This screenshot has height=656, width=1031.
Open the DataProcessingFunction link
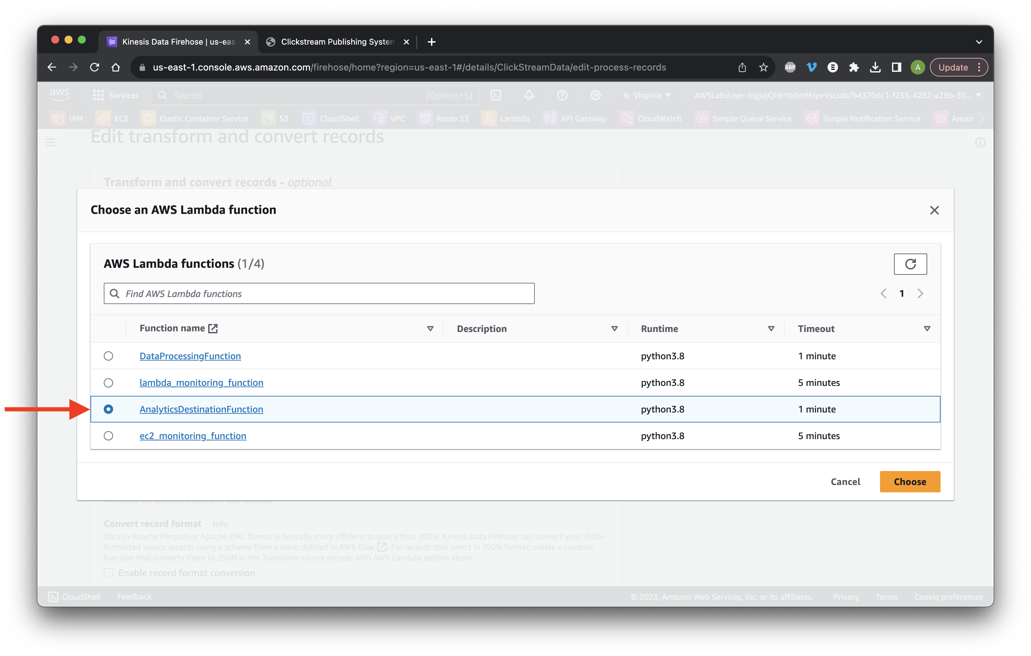click(x=190, y=356)
